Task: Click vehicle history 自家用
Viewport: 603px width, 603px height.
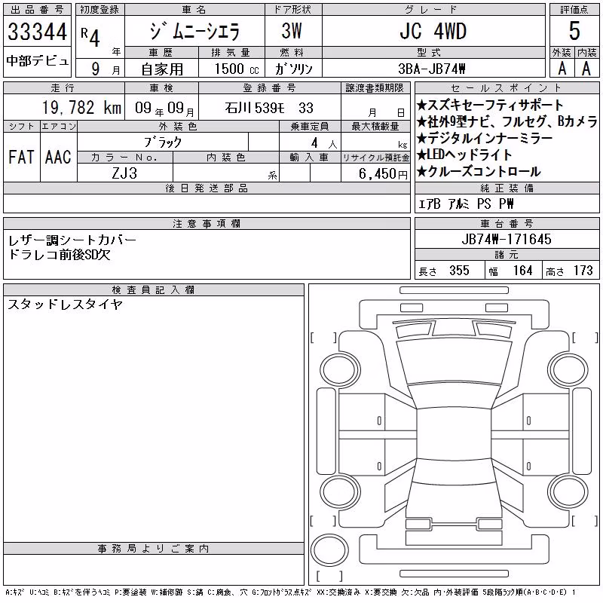Action: tap(162, 69)
